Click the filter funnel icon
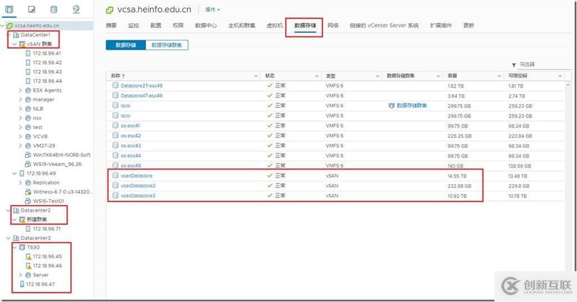577x302 pixels. 514,64
